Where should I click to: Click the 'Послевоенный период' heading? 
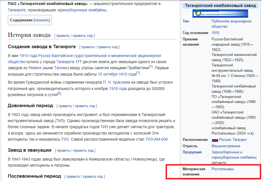pyautogui.click(x=34, y=176)
